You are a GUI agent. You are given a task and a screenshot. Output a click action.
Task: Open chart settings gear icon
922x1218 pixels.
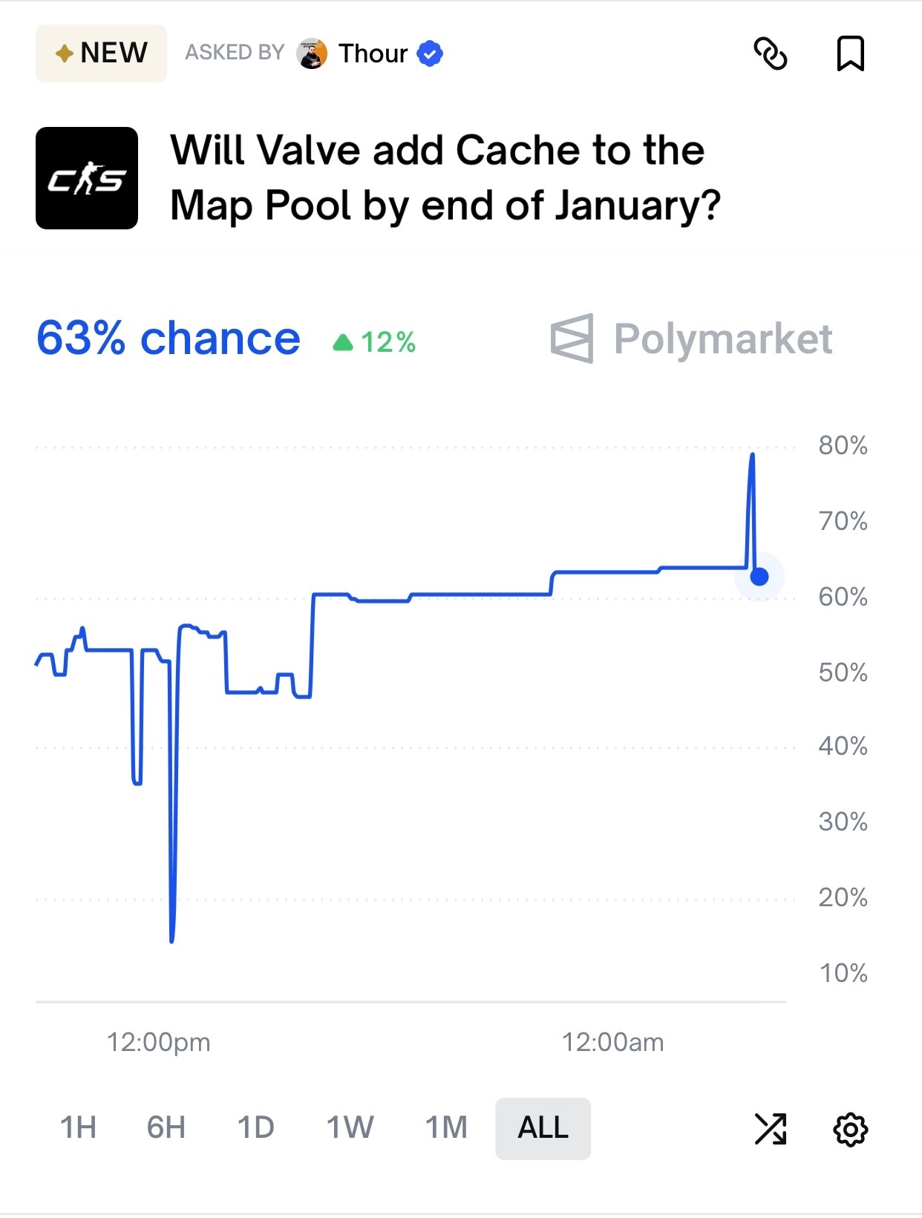[x=850, y=1130]
